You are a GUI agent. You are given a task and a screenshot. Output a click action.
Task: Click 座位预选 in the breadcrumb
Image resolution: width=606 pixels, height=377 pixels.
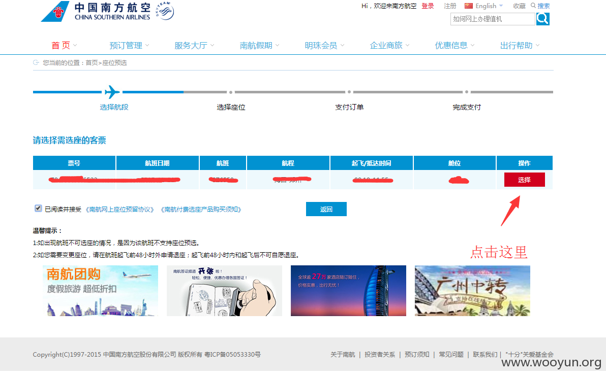point(114,62)
